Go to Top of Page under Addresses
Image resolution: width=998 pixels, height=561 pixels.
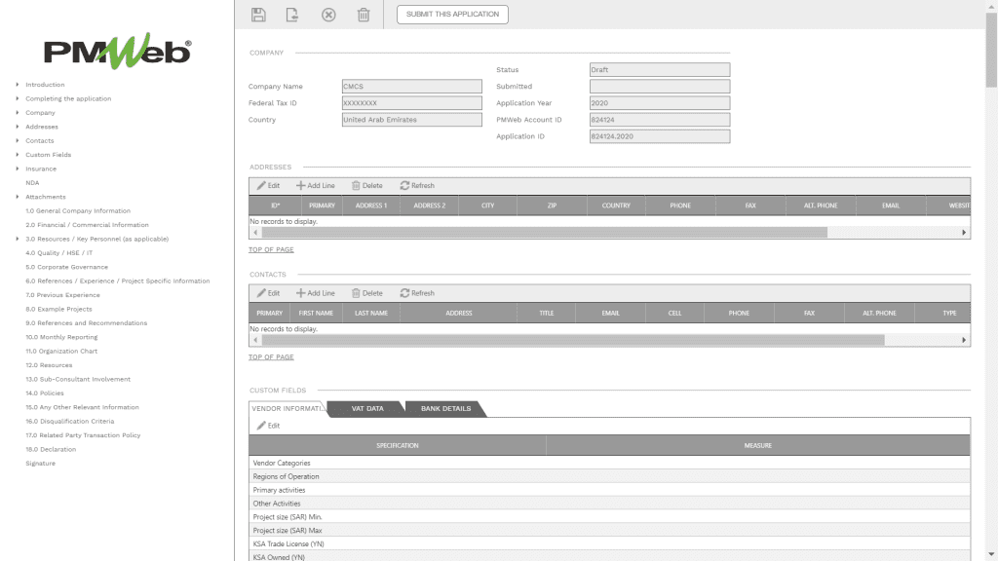[x=271, y=249]
